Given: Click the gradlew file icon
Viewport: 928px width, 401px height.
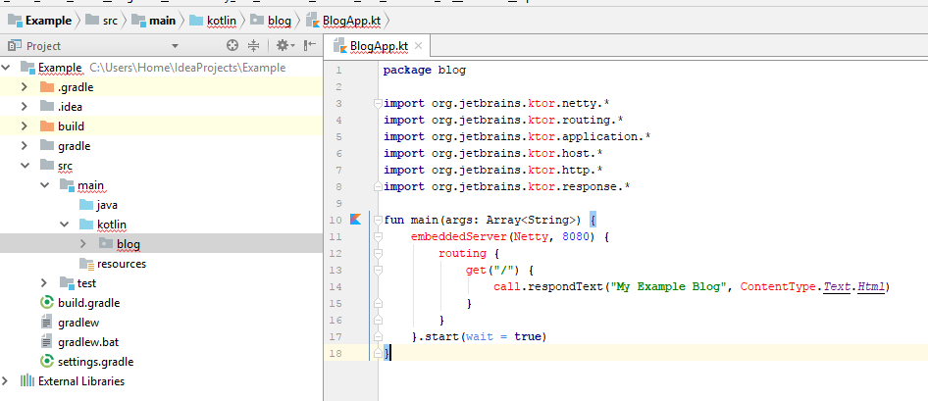Looking at the screenshot, I should (x=47, y=323).
